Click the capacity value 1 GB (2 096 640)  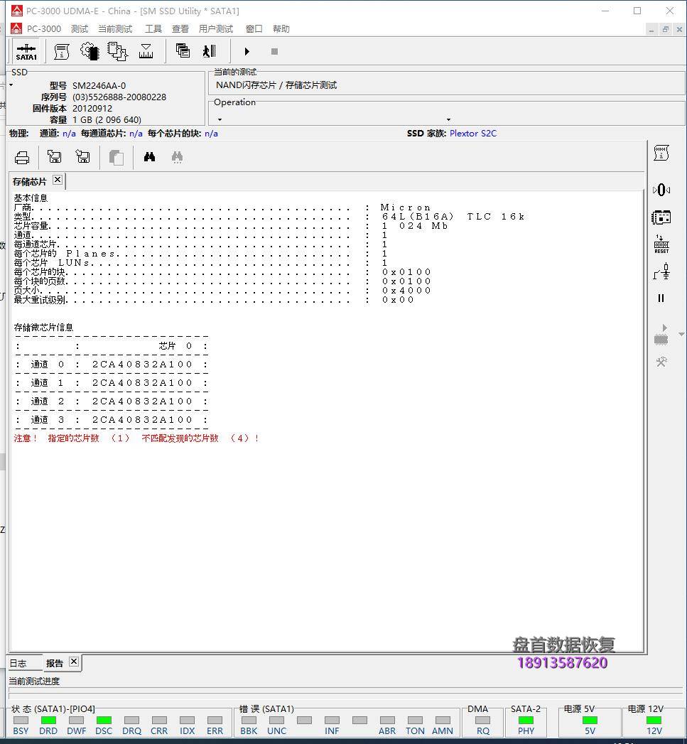point(107,119)
